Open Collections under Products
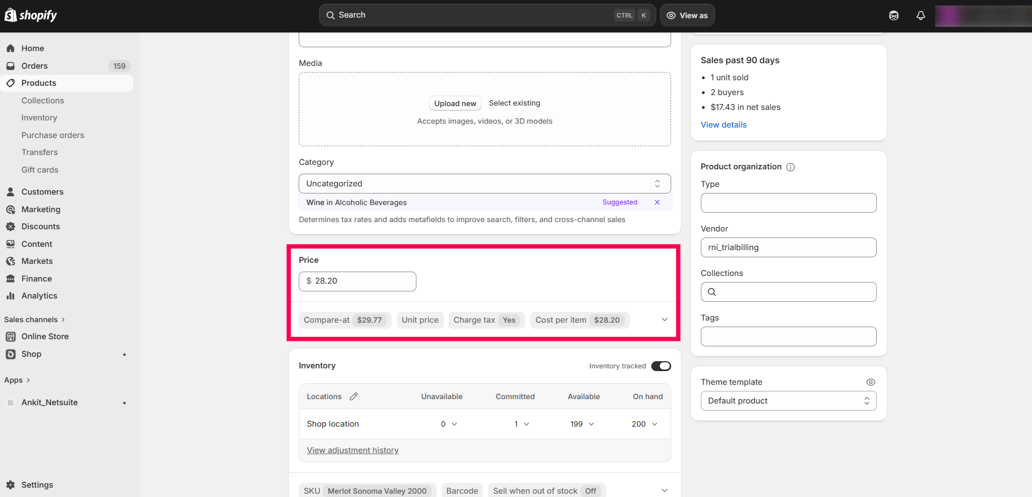The image size is (1032, 497). tap(42, 101)
